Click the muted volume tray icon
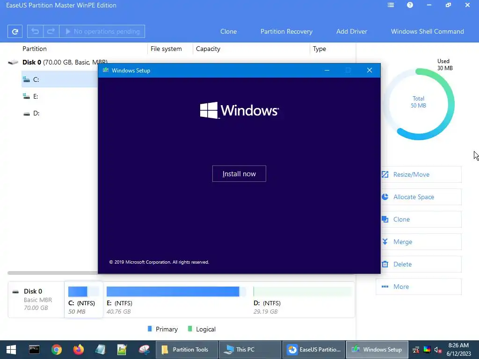The width and height of the screenshot is (479, 359). click(438, 350)
